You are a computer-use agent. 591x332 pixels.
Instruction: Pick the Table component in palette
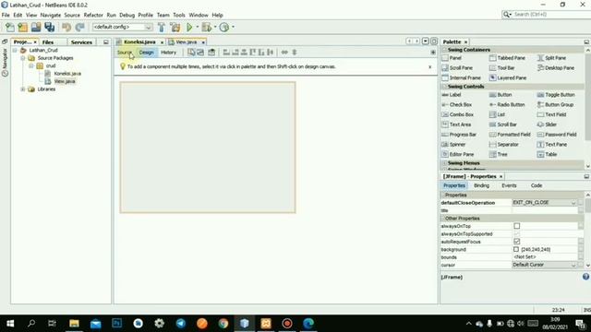547,154
